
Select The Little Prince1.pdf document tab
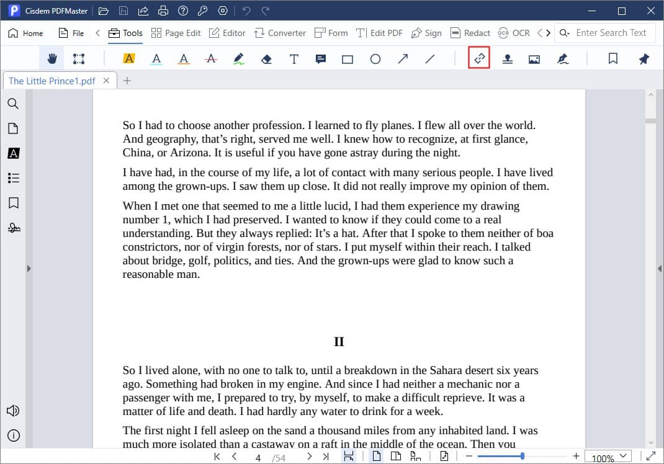(50, 80)
